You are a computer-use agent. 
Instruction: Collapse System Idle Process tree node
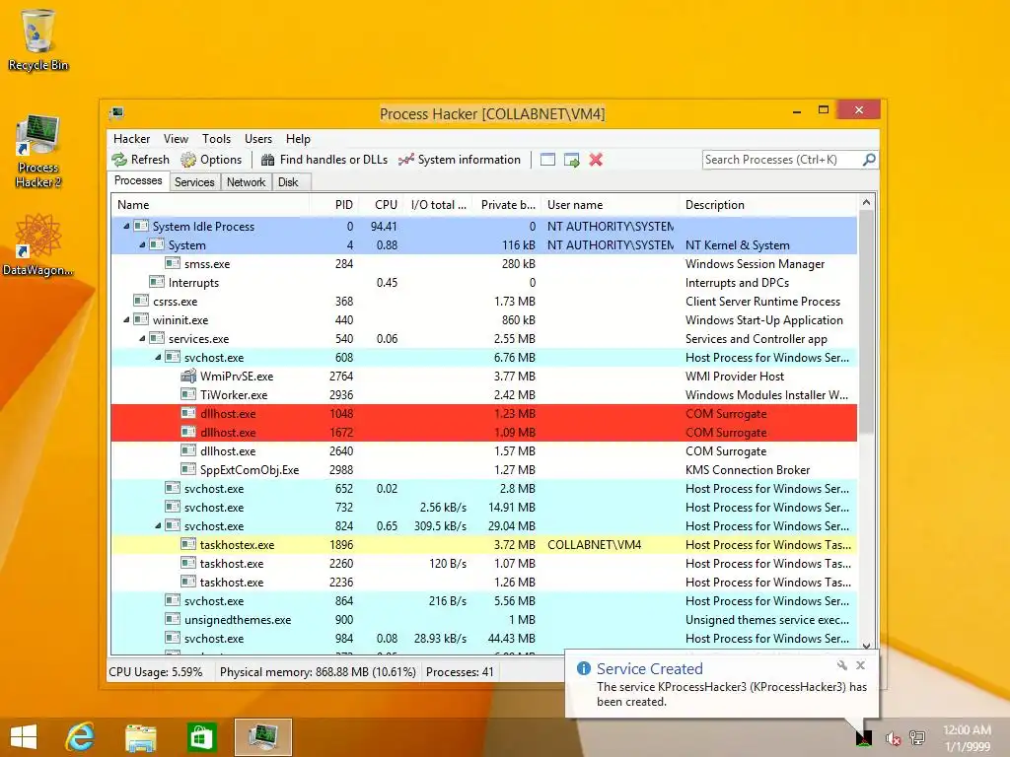(x=126, y=226)
